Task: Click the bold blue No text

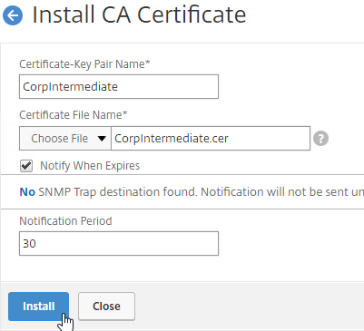Action: coord(27,192)
